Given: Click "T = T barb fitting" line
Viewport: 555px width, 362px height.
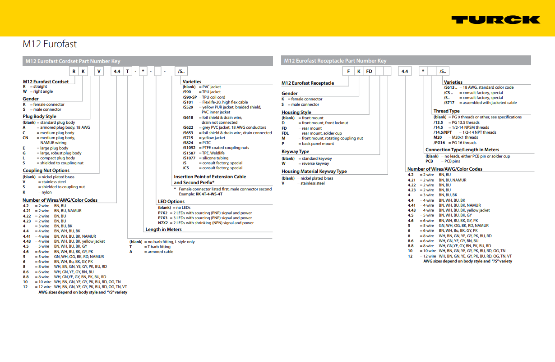Looking at the screenshot, I should (150, 247).
